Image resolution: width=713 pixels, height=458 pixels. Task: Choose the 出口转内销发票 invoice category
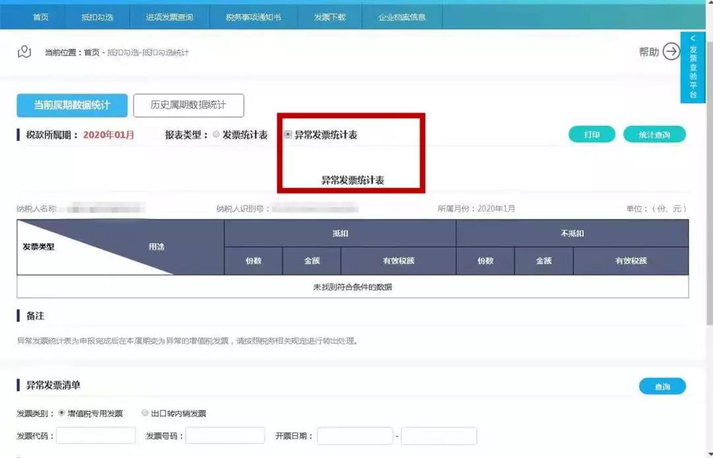click(145, 413)
